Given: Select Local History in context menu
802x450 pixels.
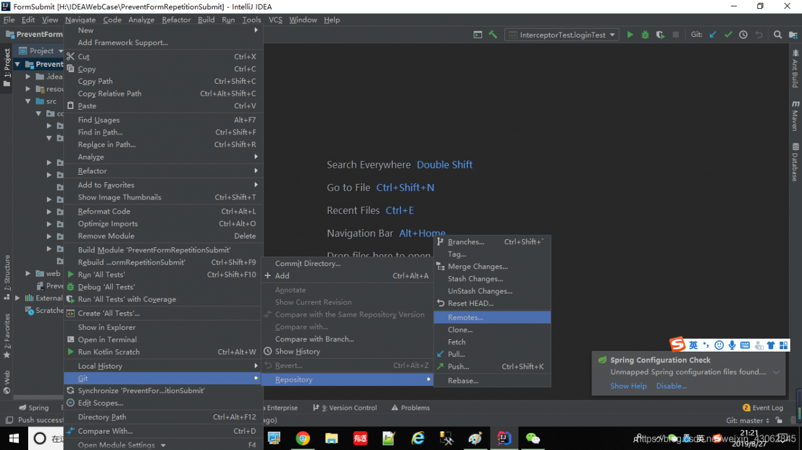Looking at the screenshot, I should pos(164,366).
